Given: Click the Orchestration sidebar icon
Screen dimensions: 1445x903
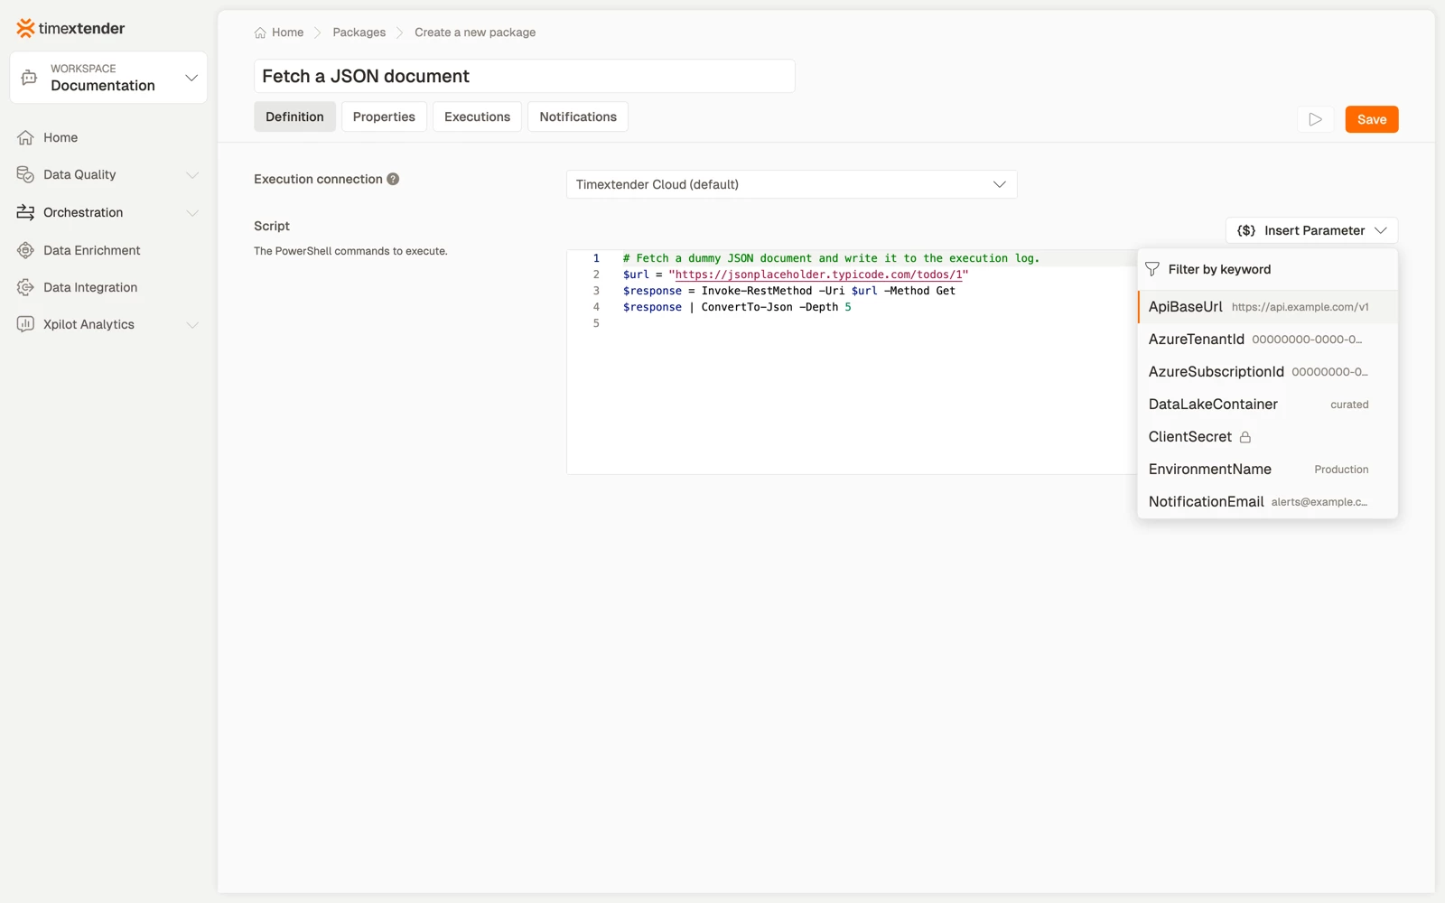Looking at the screenshot, I should 25,212.
